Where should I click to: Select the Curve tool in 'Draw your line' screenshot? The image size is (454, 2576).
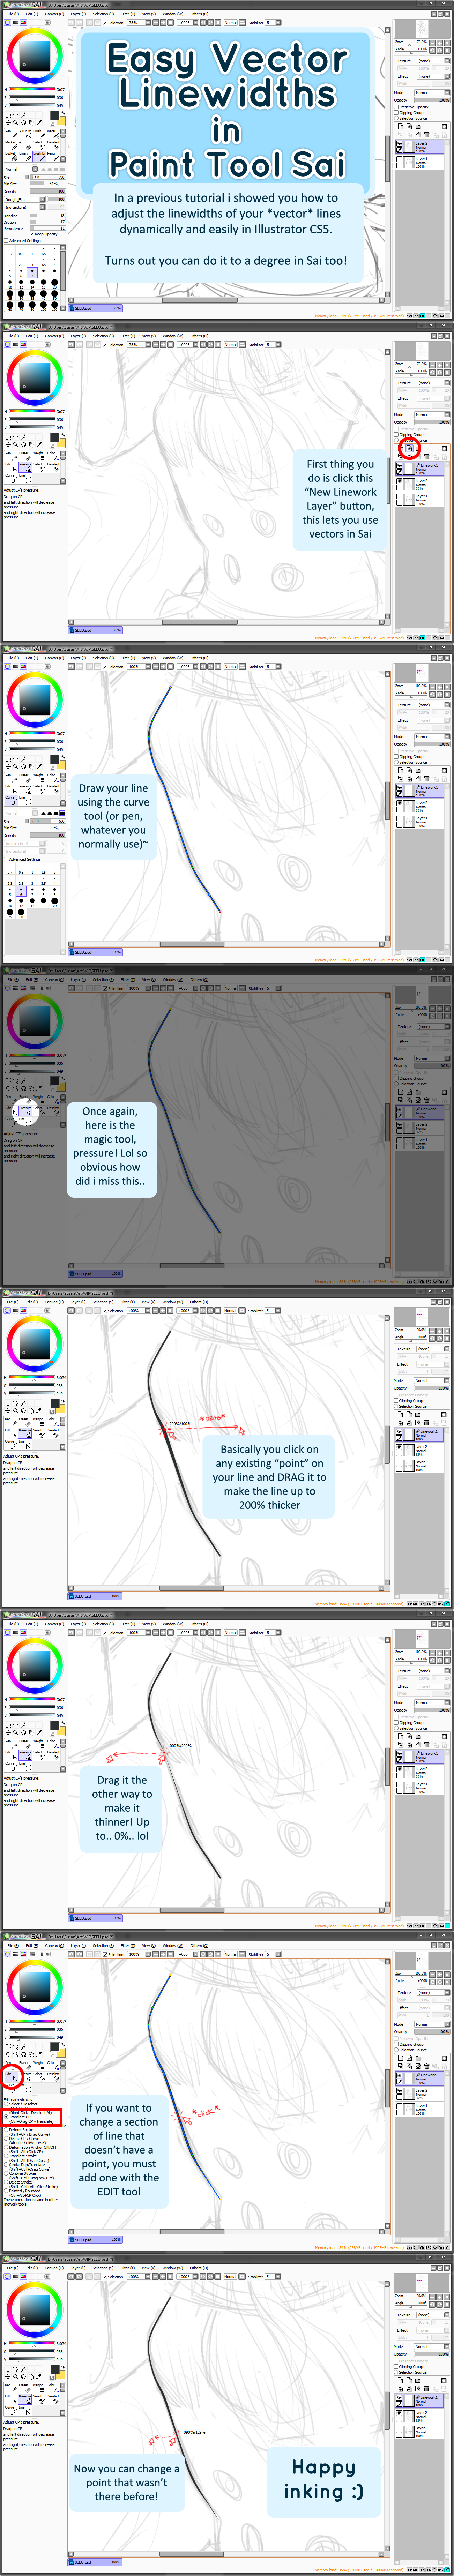pos(11,801)
